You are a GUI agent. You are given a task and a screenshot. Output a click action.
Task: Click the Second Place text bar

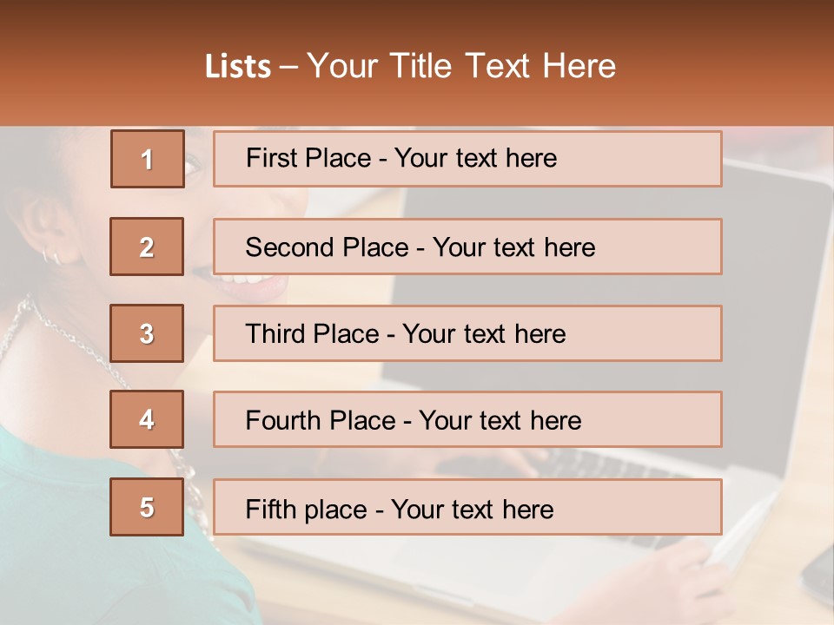click(467, 247)
